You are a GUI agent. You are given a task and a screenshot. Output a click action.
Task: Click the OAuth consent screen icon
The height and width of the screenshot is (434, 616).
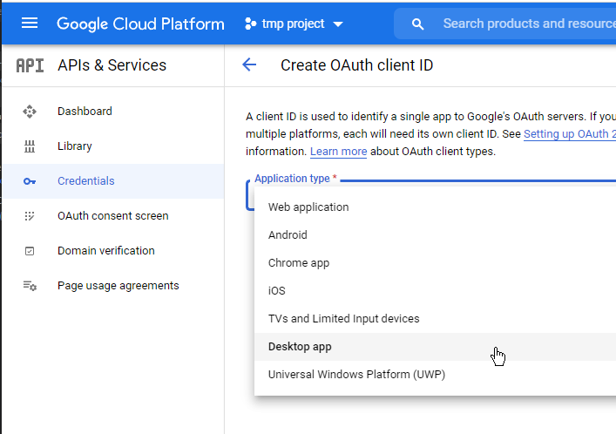click(x=30, y=216)
